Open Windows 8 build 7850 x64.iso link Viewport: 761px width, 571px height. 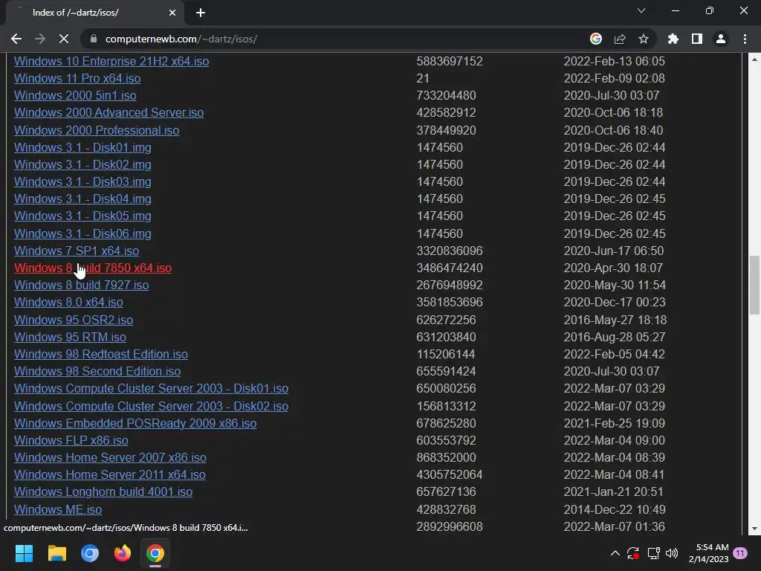(x=93, y=268)
